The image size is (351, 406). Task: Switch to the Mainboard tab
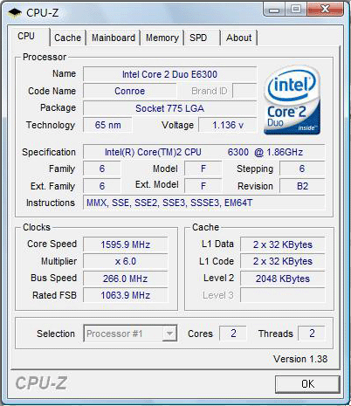[114, 38]
